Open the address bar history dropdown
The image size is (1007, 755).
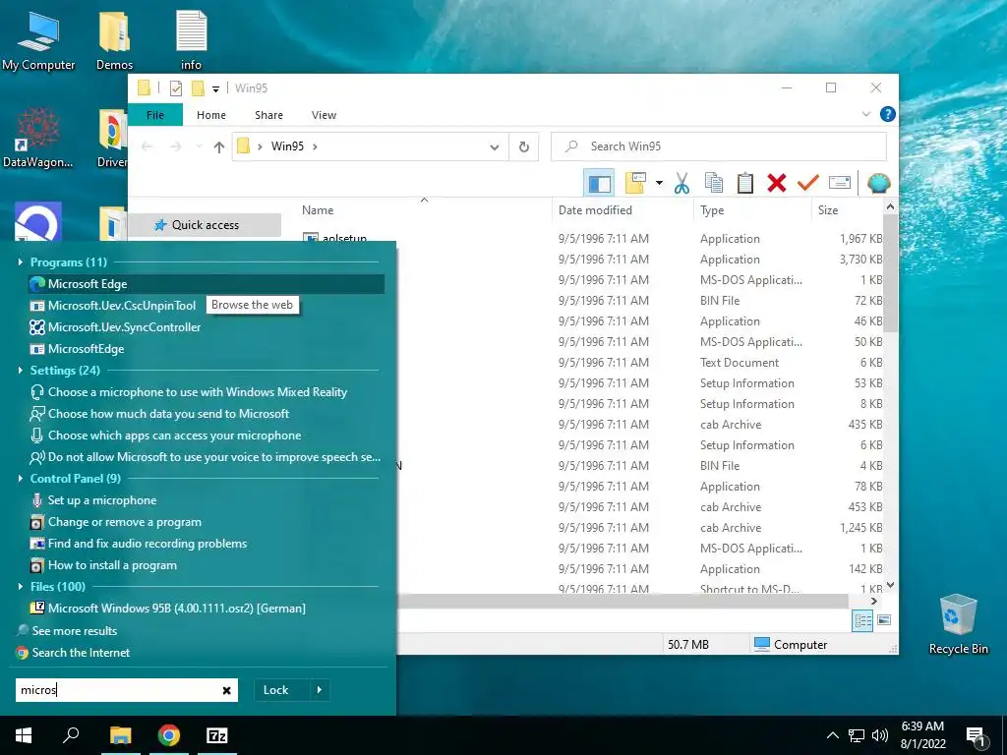pyautogui.click(x=495, y=147)
